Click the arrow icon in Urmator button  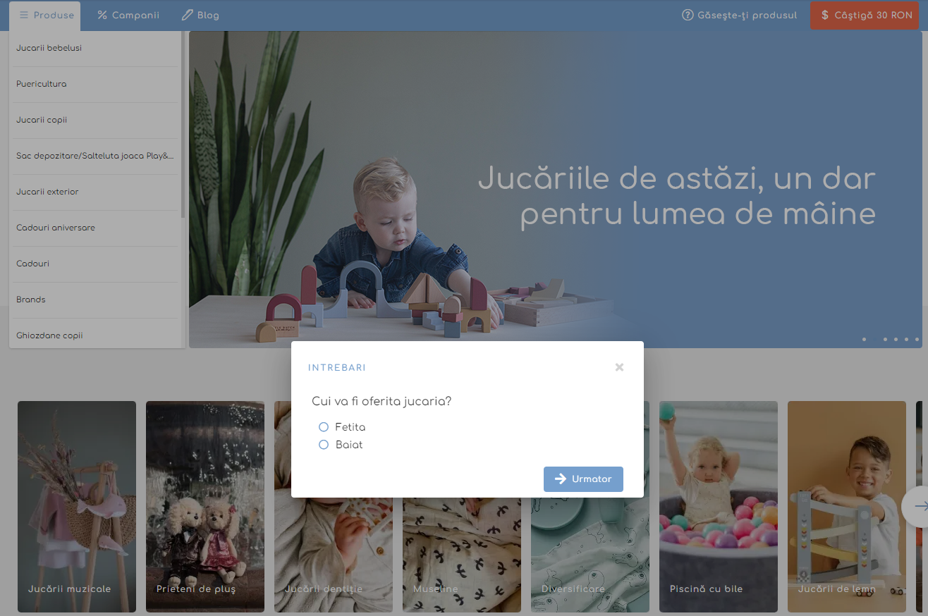click(x=561, y=479)
